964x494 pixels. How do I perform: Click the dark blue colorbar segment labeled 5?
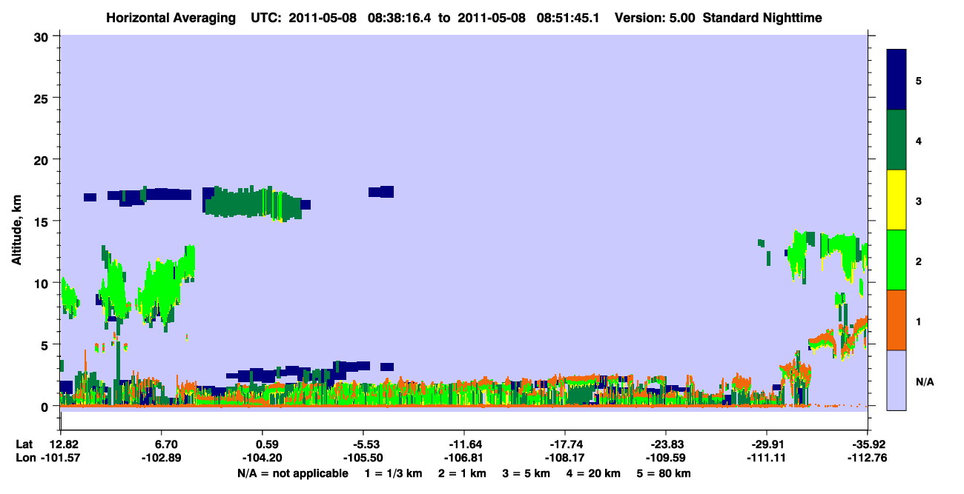(897, 80)
